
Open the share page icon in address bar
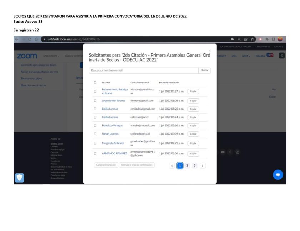246,39
